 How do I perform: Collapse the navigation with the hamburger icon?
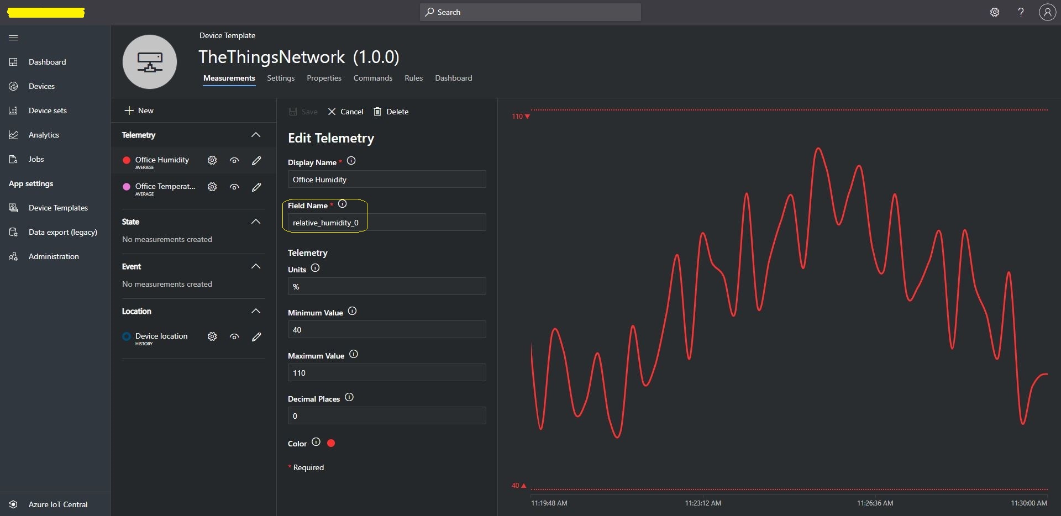tap(13, 38)
